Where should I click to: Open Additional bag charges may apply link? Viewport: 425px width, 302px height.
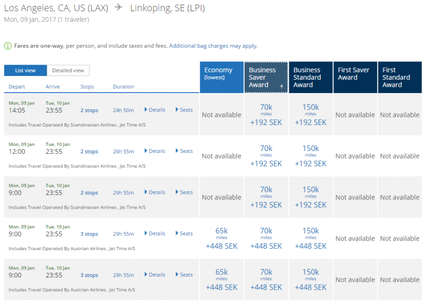(x=213, y=46)
